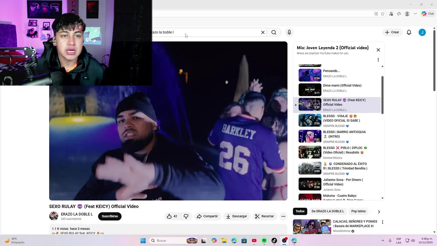This screenshot has height=246, width=437.
Task: Open Microsoft Store from the taskbar
Action: tap(244, 241)
